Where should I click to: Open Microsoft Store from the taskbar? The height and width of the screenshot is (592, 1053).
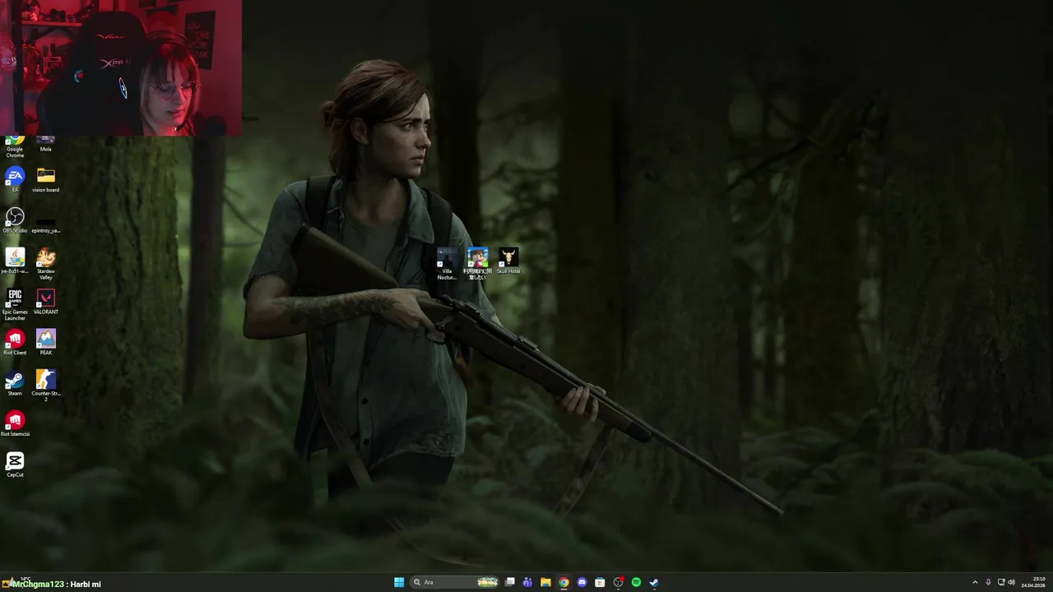click(600, 582)
